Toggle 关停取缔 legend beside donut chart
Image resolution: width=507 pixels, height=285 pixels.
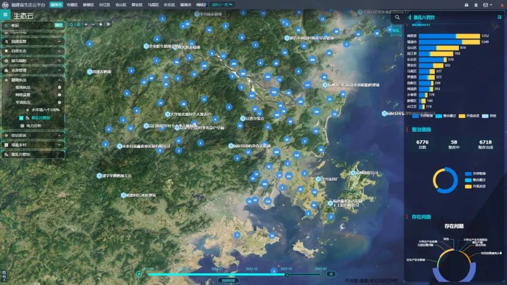(x=475, y=173)
